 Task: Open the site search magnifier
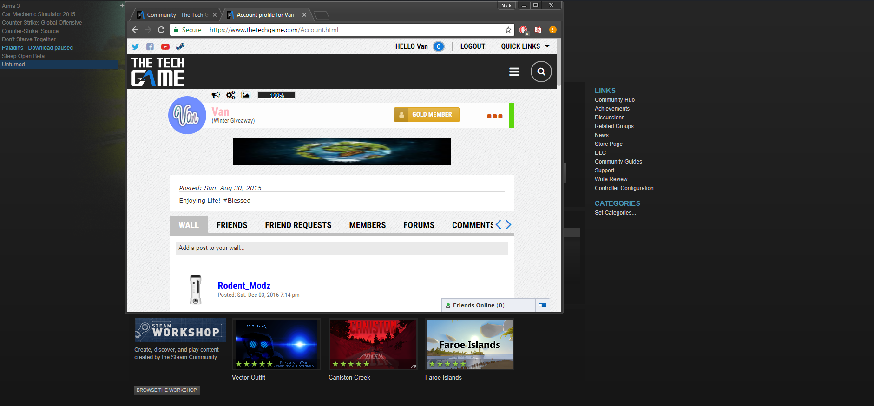tap(541, 72)
